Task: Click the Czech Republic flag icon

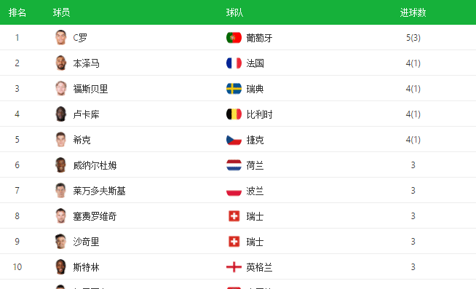Action: click(234, 140)
